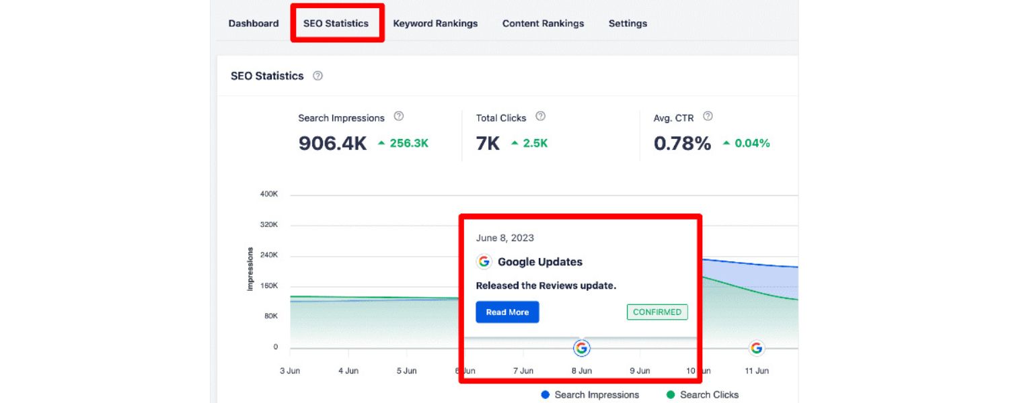Select the 7 Jun point on the timeline
The width and height of the screenshot is (1009, 403).
coord(523,370)
